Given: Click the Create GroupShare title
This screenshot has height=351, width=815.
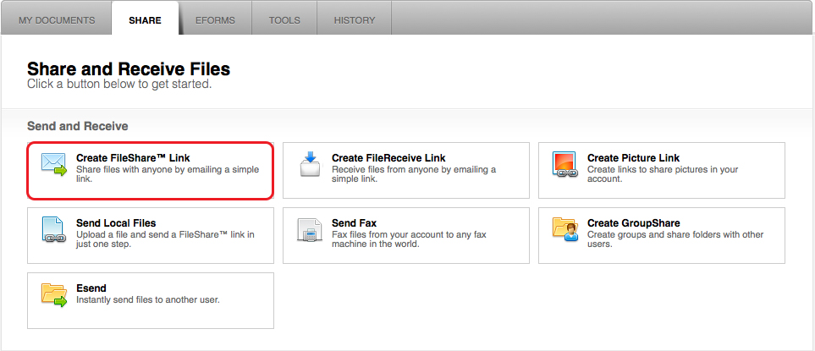Looking at the screenshot, I should tap(634, 223).
